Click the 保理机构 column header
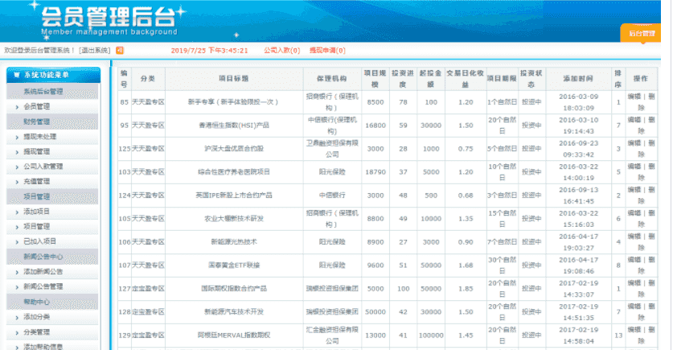Image resolution: width=677 pixels, height=350 pixels. (332, 79)
